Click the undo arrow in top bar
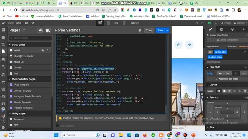Image resolution: width=248 pixels, height=139 pixels. (197, 23)
